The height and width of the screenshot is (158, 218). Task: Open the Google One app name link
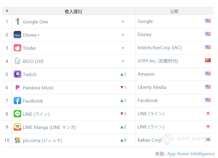[35, 22]
